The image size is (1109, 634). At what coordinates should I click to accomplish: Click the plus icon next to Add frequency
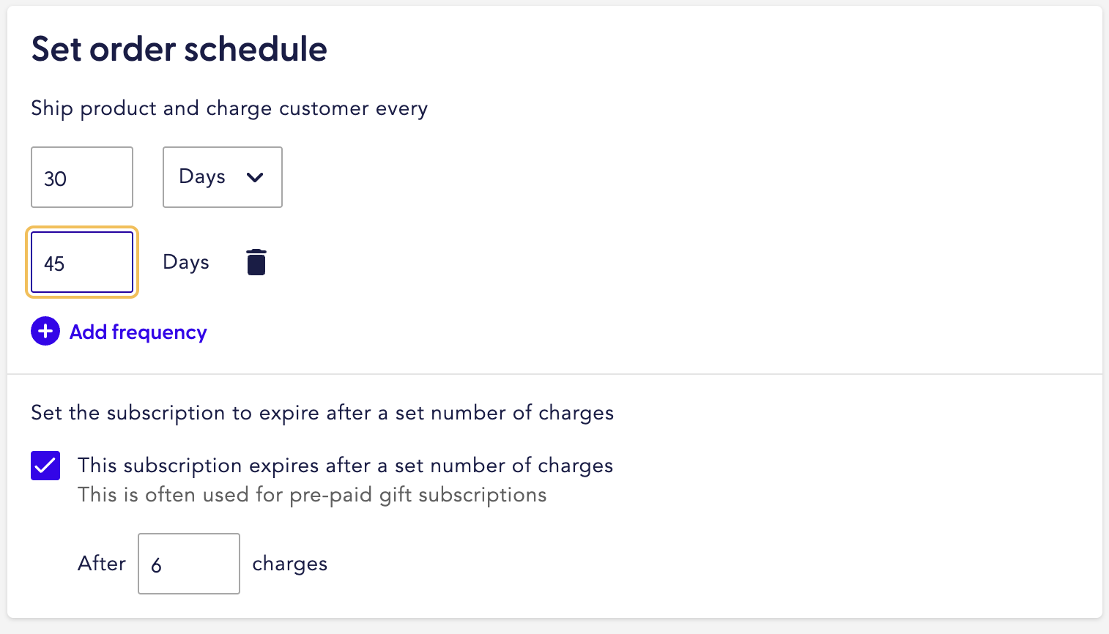[45, 331]
